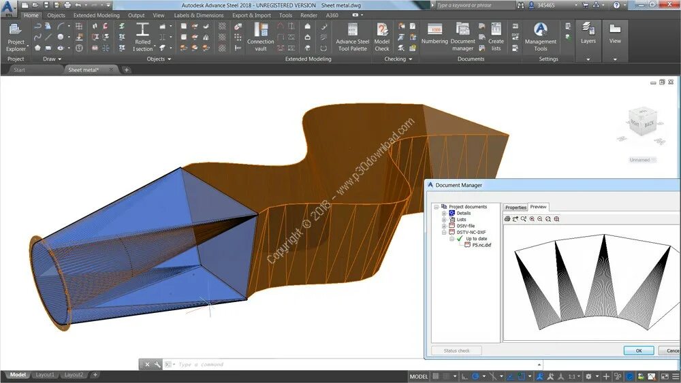
Task: Open the Advance Steel application menu button
Action: tap(7, 8)
